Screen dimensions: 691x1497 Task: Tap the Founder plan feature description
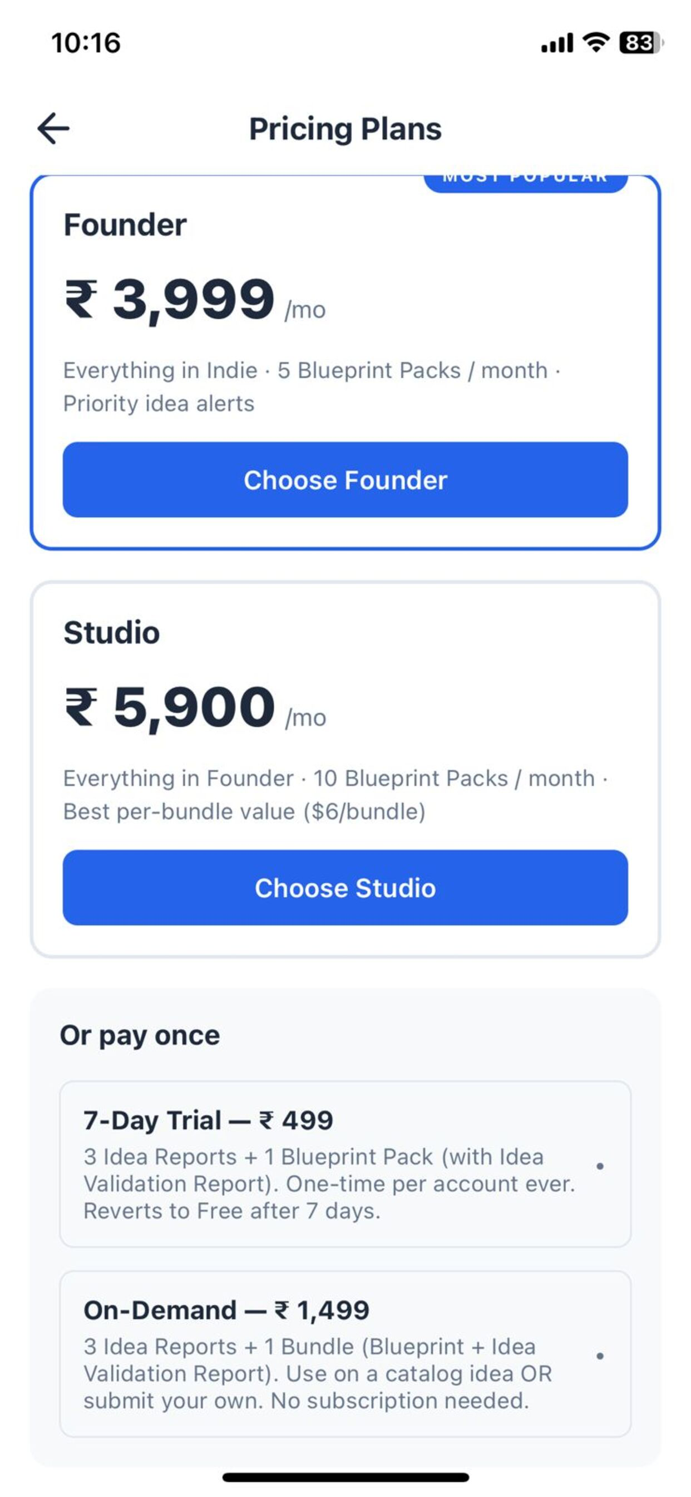(x=312, y=387)
